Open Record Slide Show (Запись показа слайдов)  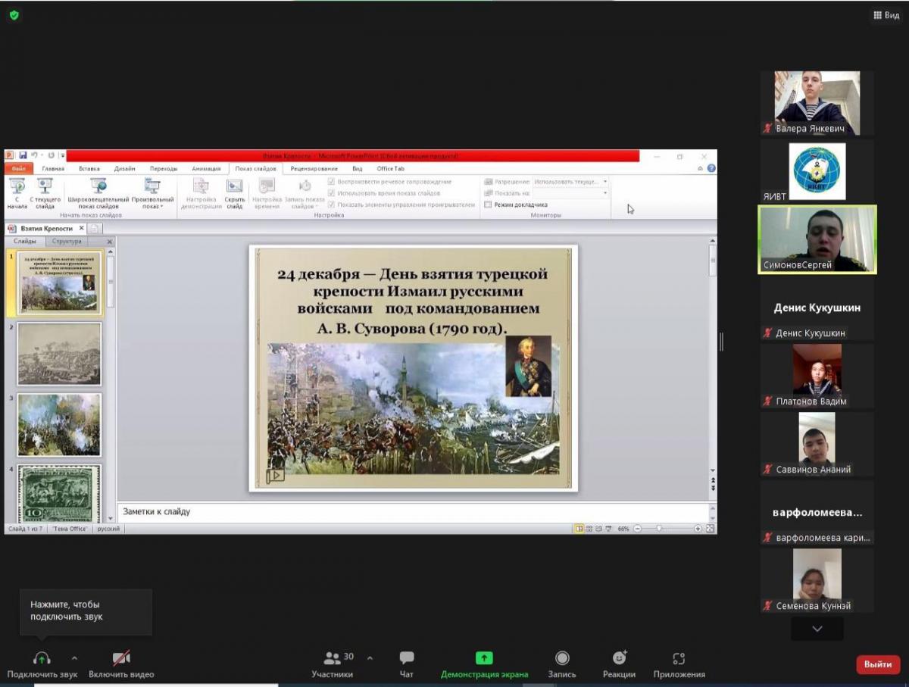point(305,193)
